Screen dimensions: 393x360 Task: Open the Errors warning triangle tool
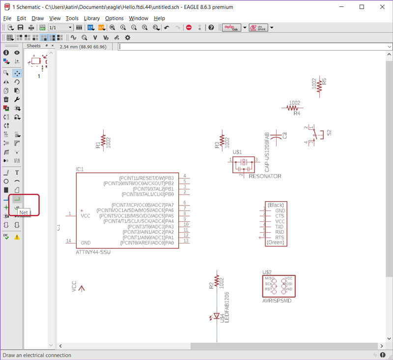pos(17,237)
